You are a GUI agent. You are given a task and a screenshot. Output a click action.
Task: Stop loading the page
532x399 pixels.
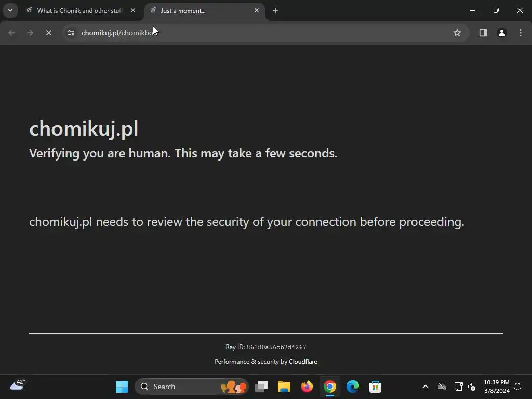tap(49, 33)
